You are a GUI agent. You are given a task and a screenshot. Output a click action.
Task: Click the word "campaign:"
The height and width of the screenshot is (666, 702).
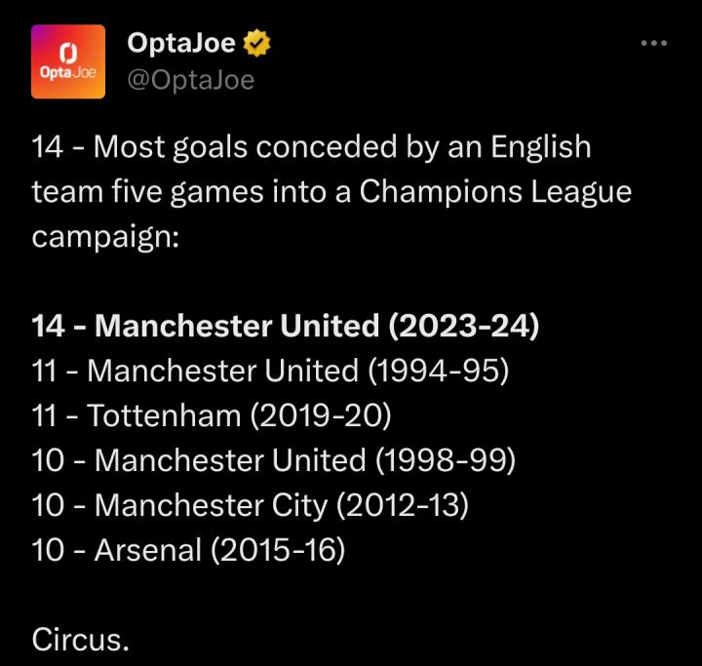click(105, 237)
